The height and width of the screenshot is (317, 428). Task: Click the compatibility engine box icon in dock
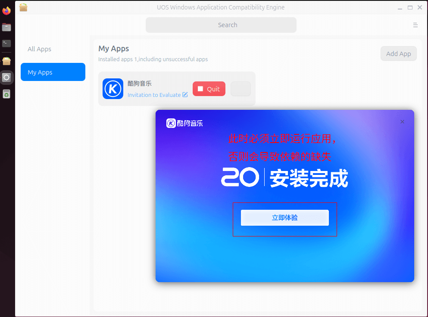click(x=6, y=61)
